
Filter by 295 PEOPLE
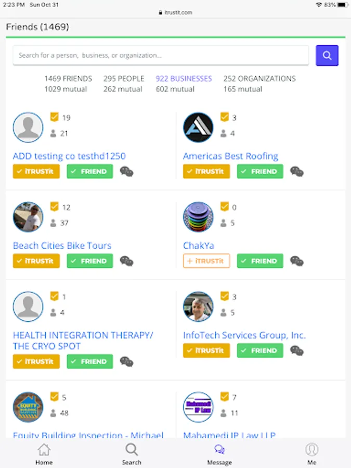click(x=124, y=79)
